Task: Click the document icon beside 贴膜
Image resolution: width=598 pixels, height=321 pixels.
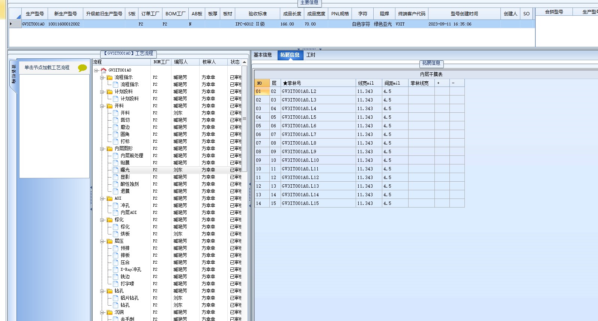Action: (116, 163)
